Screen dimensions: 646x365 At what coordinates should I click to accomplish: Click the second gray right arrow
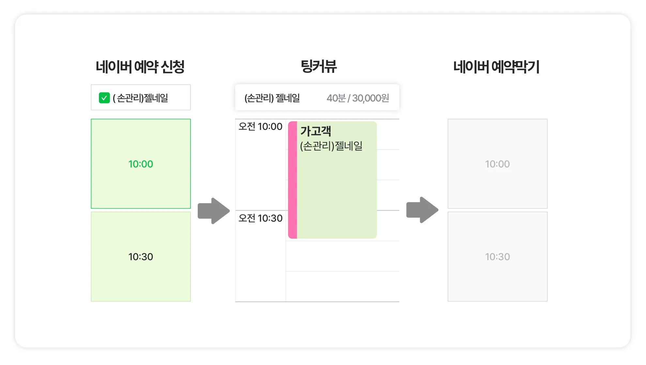422,210
